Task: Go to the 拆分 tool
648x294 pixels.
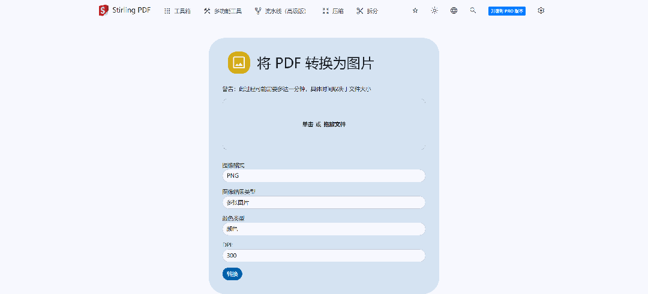Action: [x=367, y=11]
